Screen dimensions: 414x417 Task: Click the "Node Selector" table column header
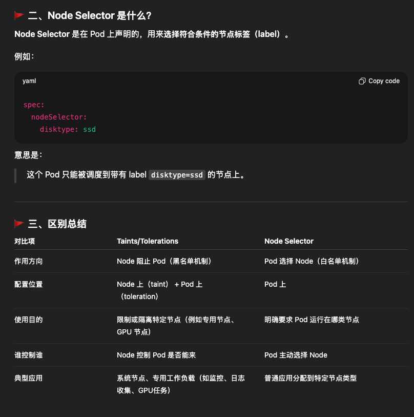(289, 241)
